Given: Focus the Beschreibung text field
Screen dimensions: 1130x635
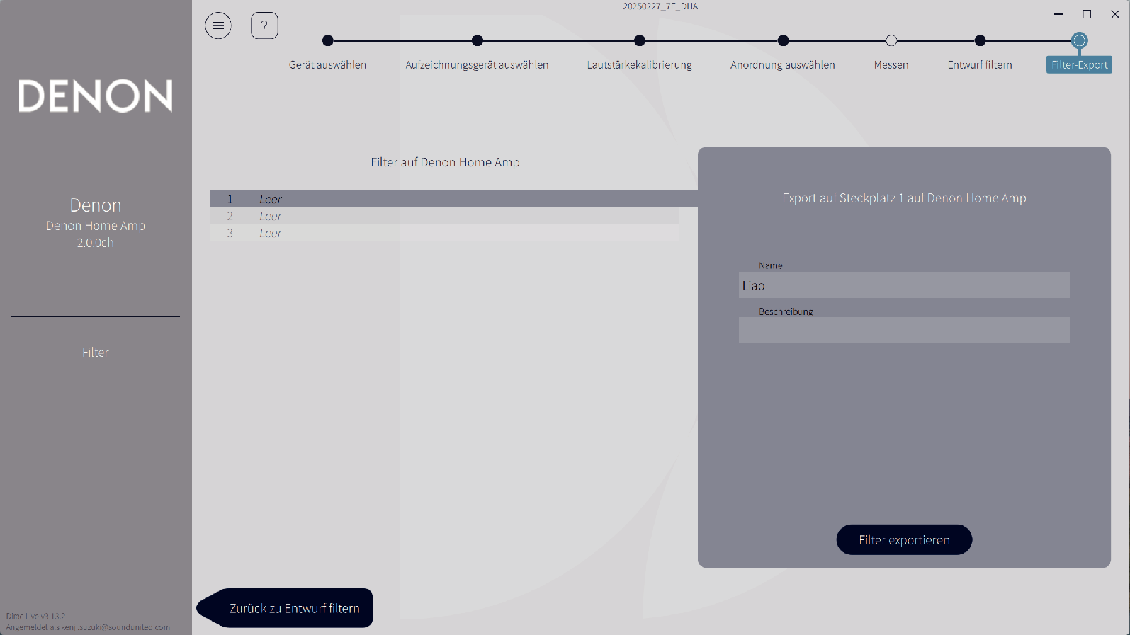Looking at the screenshot, I should [904, 331].
